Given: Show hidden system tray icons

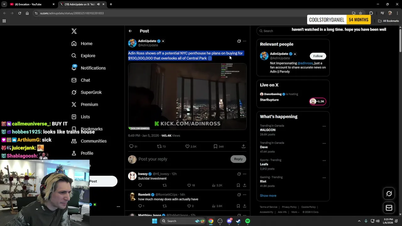Looking at the screenshot, I should click(x=359, y=221).
